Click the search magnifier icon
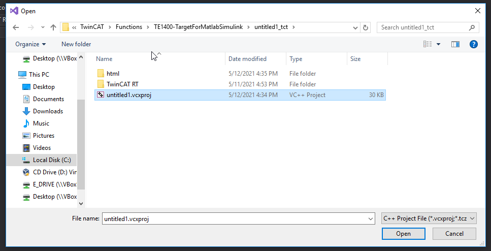This screenshot has height=251, width=491. tap(472, 27)
